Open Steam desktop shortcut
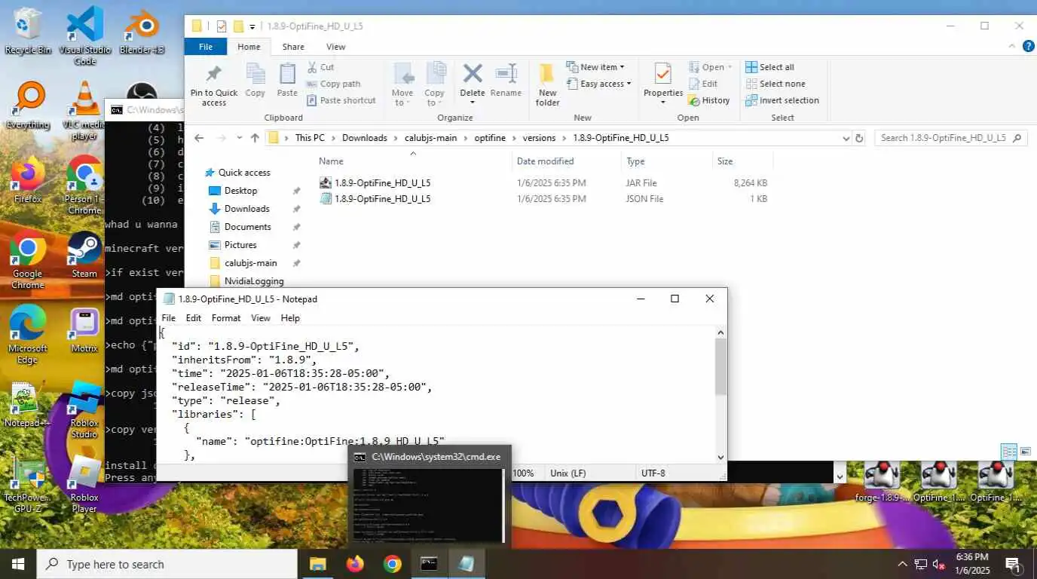 84,256
